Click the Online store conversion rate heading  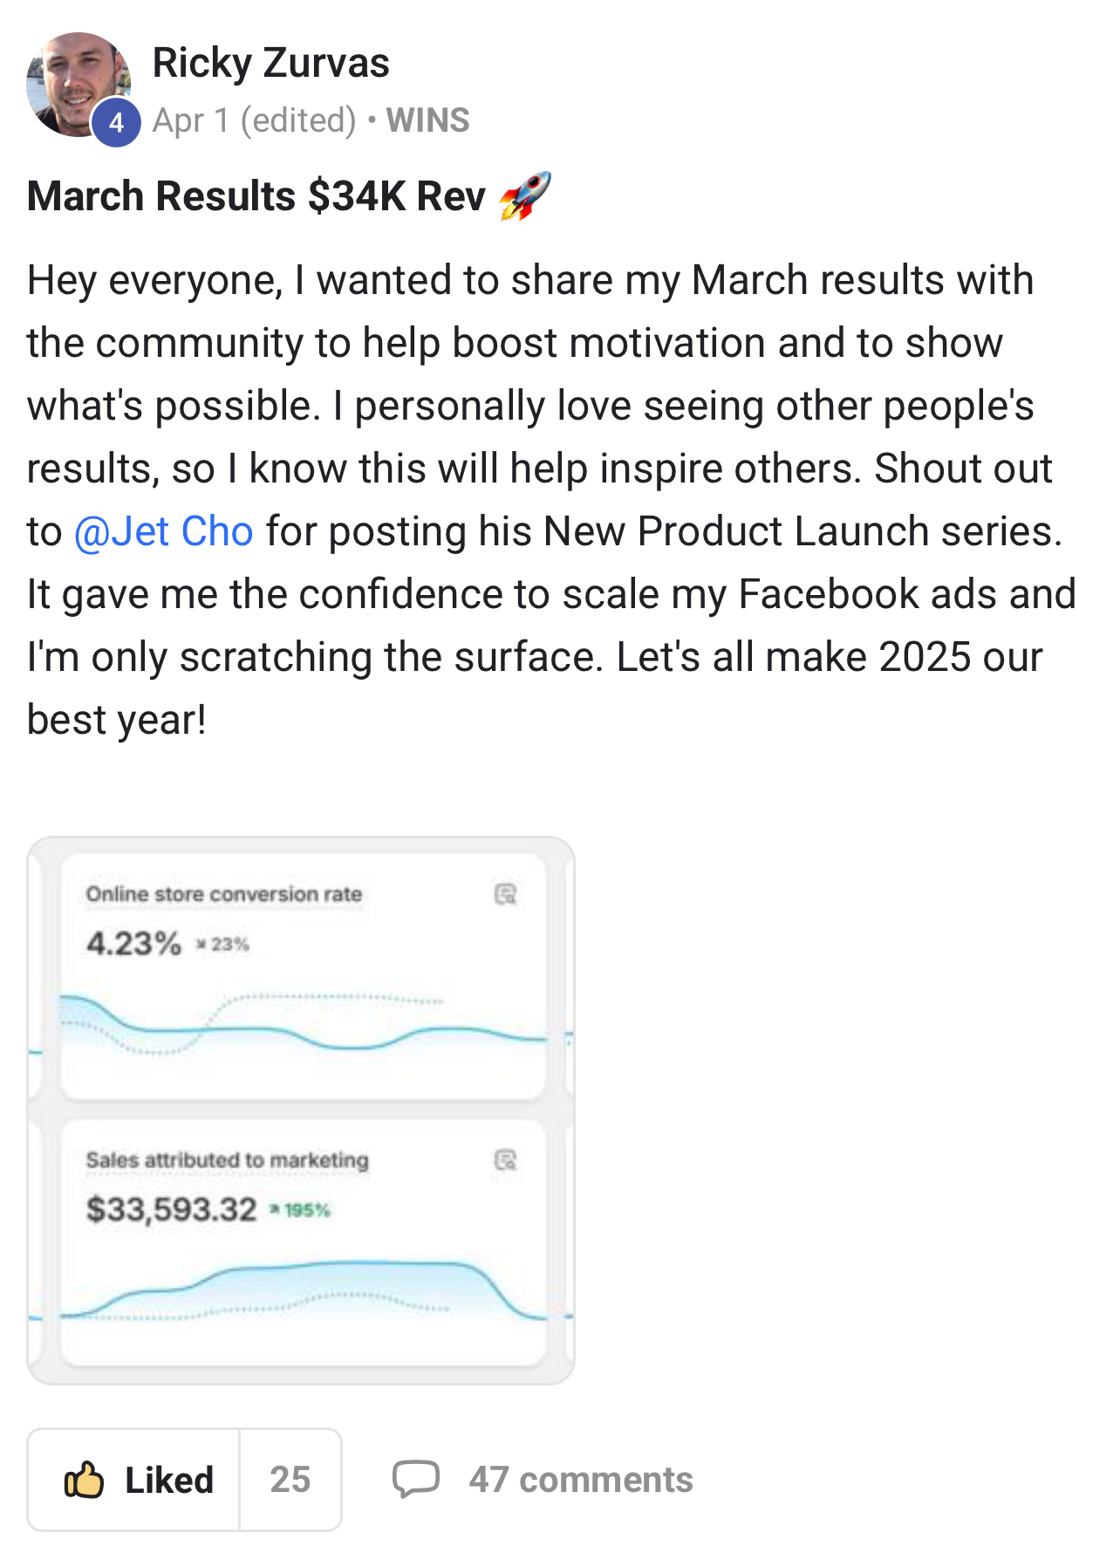click(x=223, y=894)
